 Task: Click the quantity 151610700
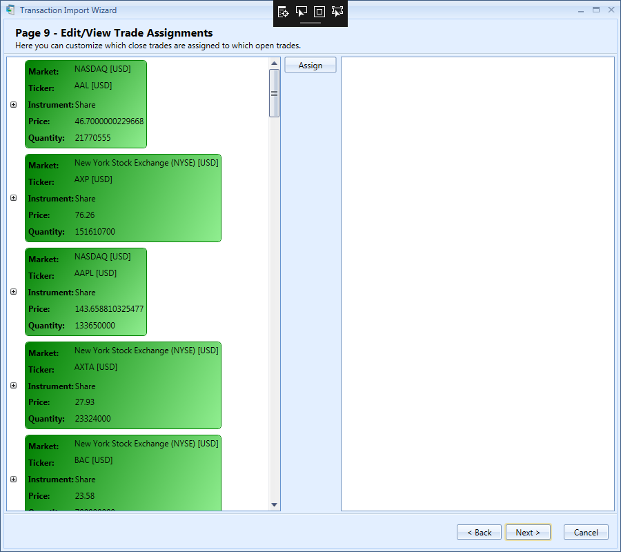(95, 232)
